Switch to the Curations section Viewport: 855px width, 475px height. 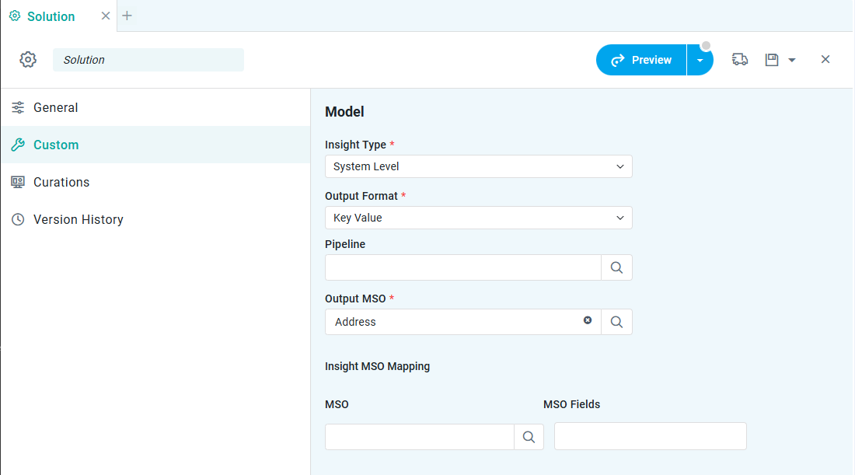pos(61,182)
